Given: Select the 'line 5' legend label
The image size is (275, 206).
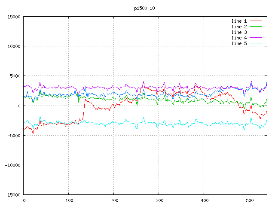Looking at the screenshot, I should tap(239, 43).
